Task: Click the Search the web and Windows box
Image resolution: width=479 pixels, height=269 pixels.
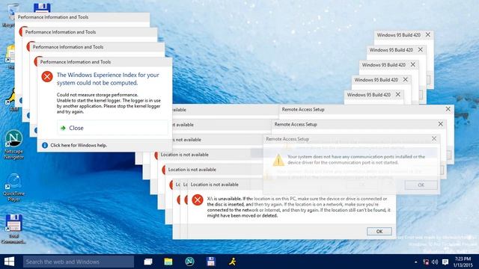Action: coord(79,262)
